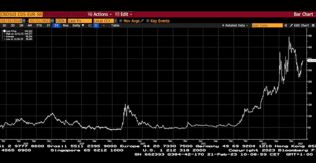The image size is (316, 163).
Task: Open the end date calendar picker
Action: (53, 21)
